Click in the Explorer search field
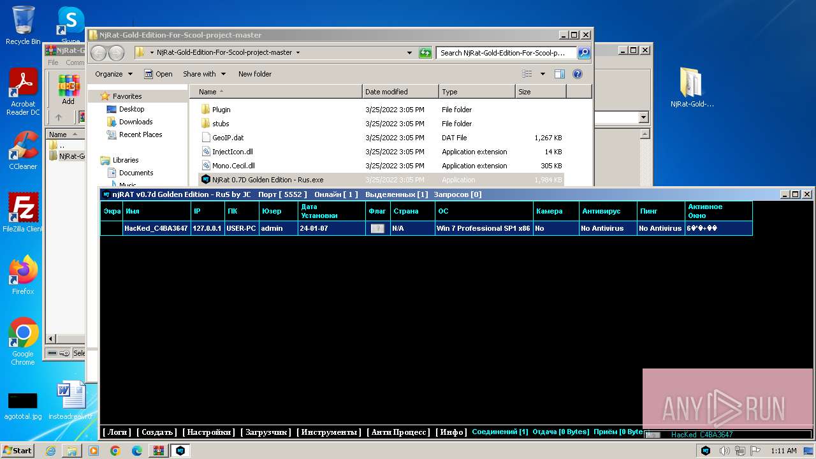This screenshot has width=816, height=459. [507, 53]
